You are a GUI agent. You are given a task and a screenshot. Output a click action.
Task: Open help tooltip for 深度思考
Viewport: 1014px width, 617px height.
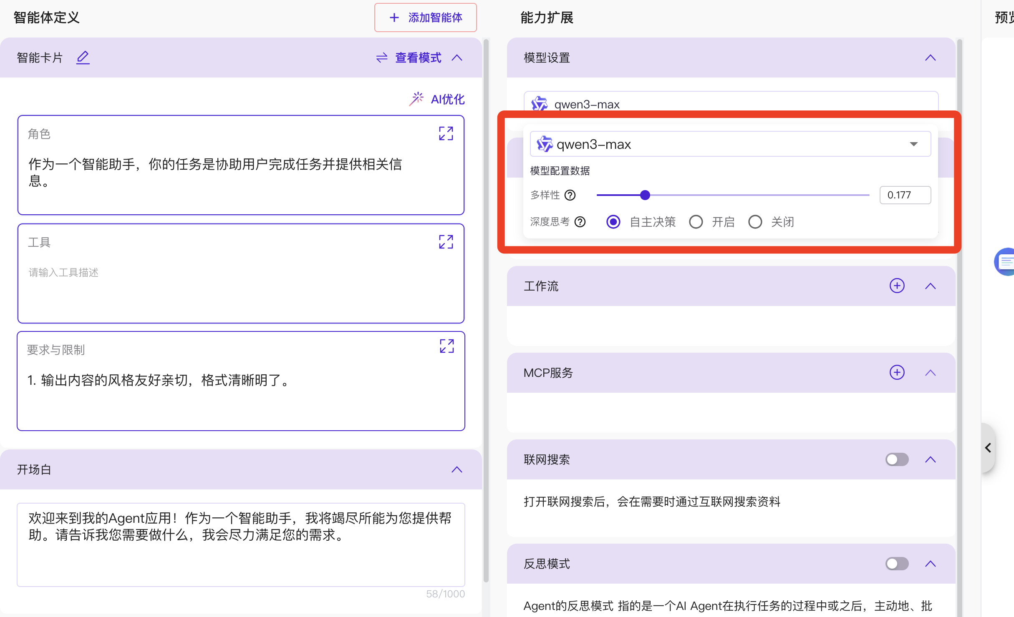coord(580,222)
